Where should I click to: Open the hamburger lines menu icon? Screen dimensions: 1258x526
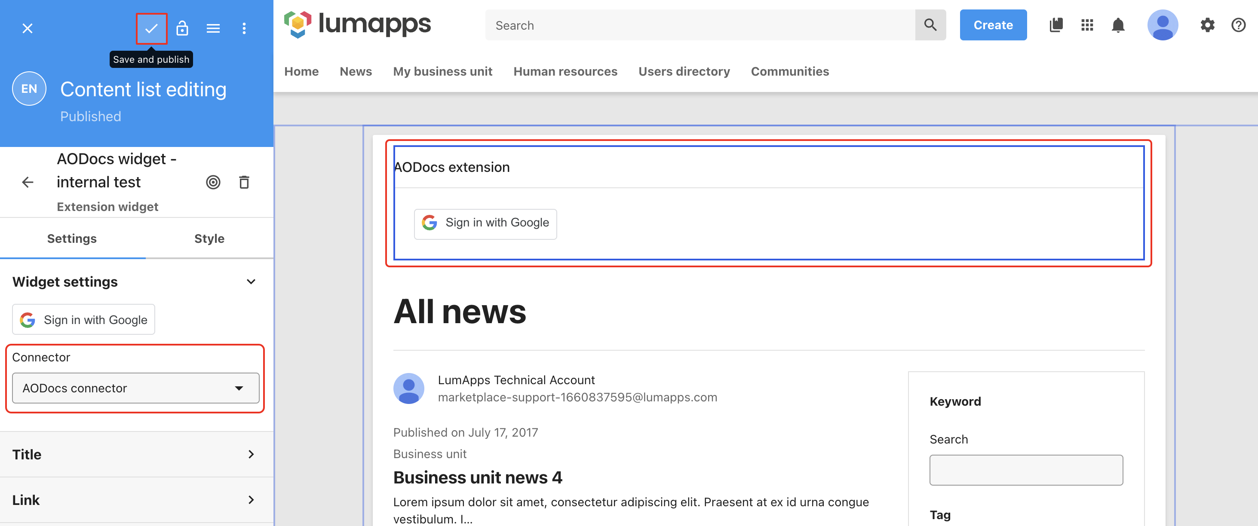(x=213, y=28)
